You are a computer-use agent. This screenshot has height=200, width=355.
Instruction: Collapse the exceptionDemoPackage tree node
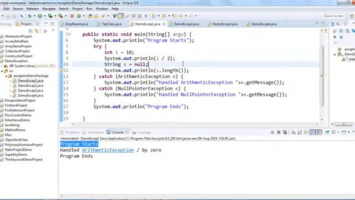(x=6, y=76)
